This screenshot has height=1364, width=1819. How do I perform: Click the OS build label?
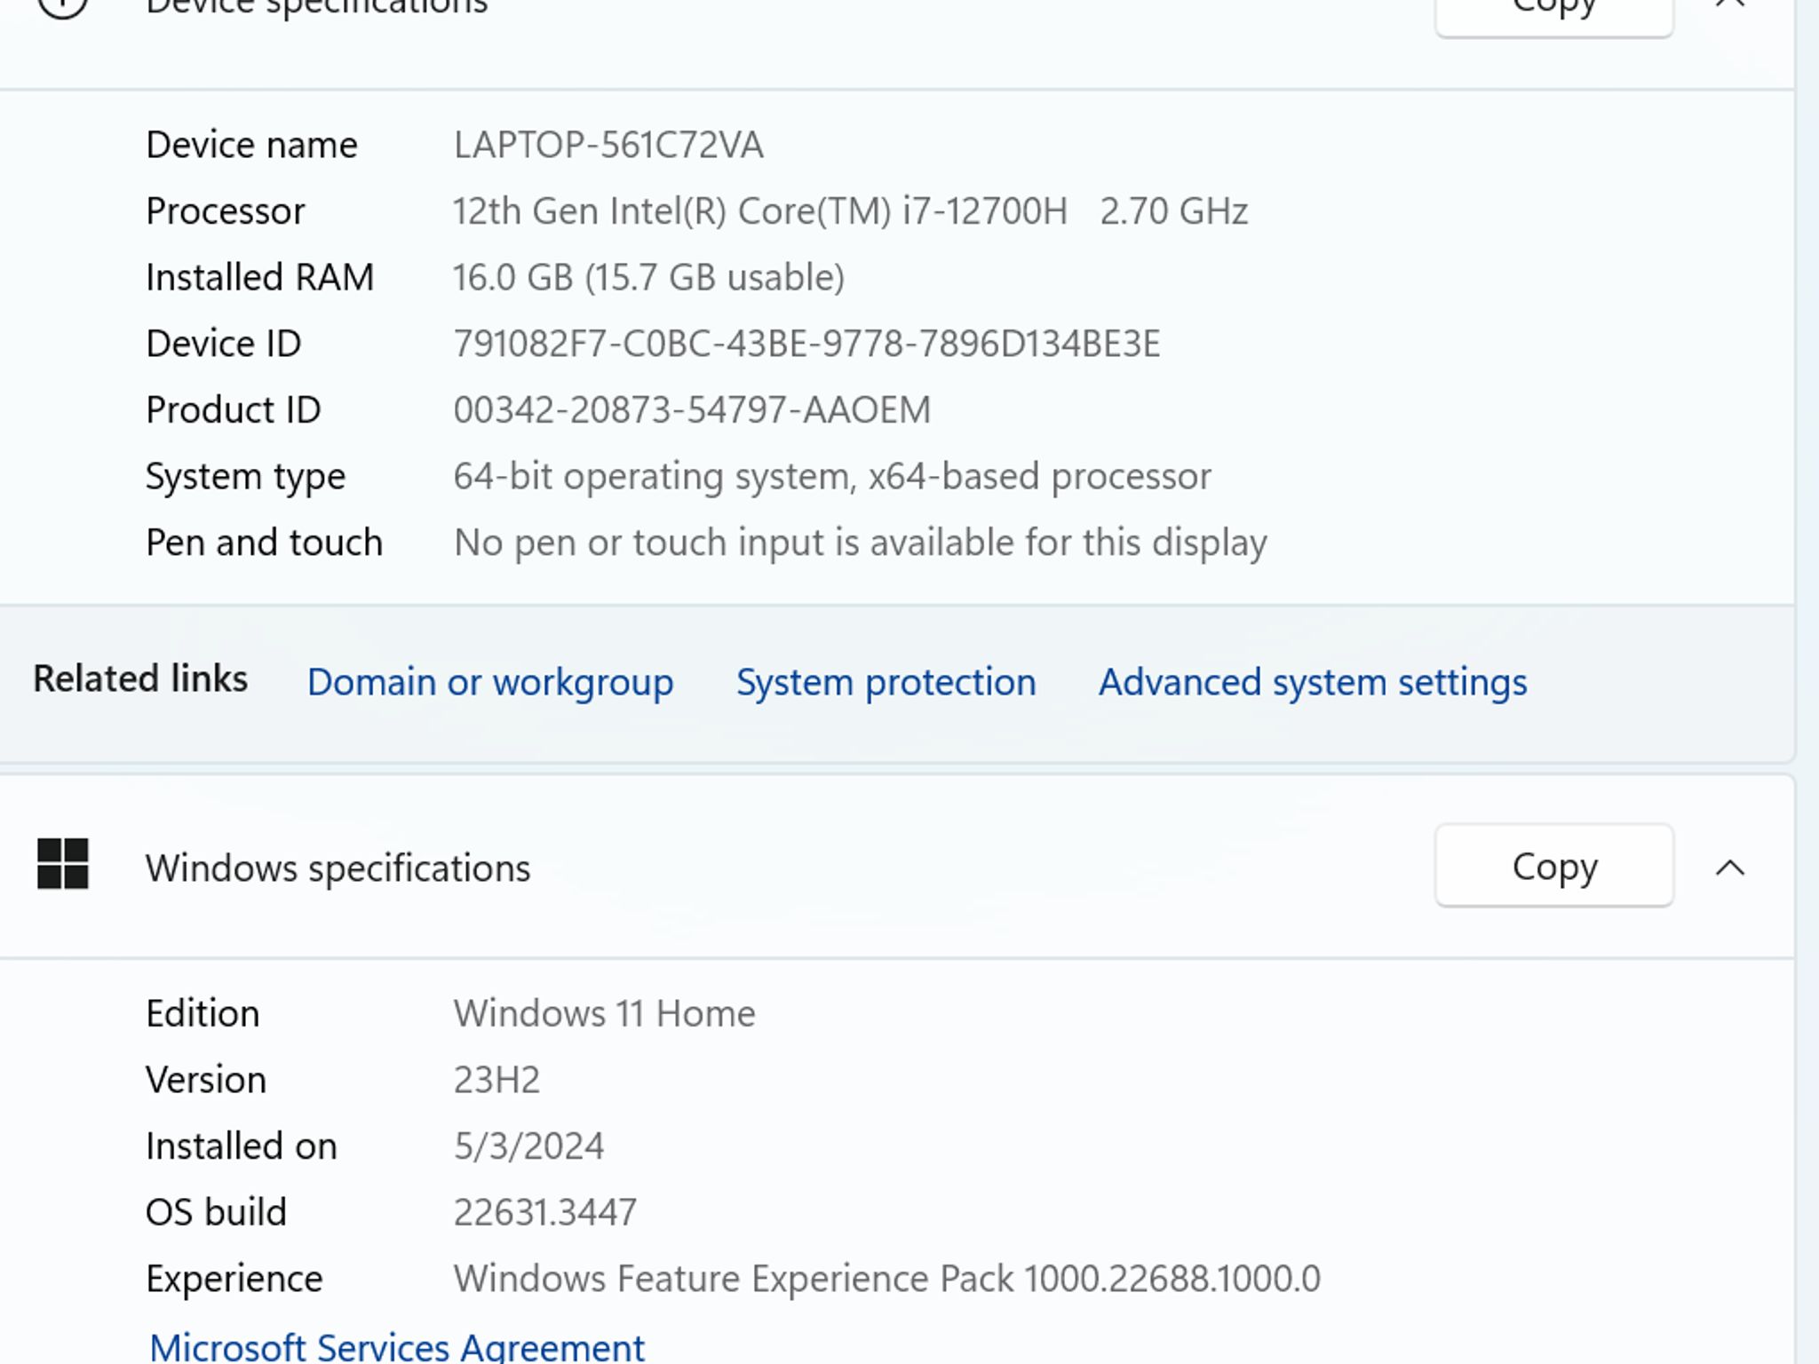click(x=217, y=1212)
